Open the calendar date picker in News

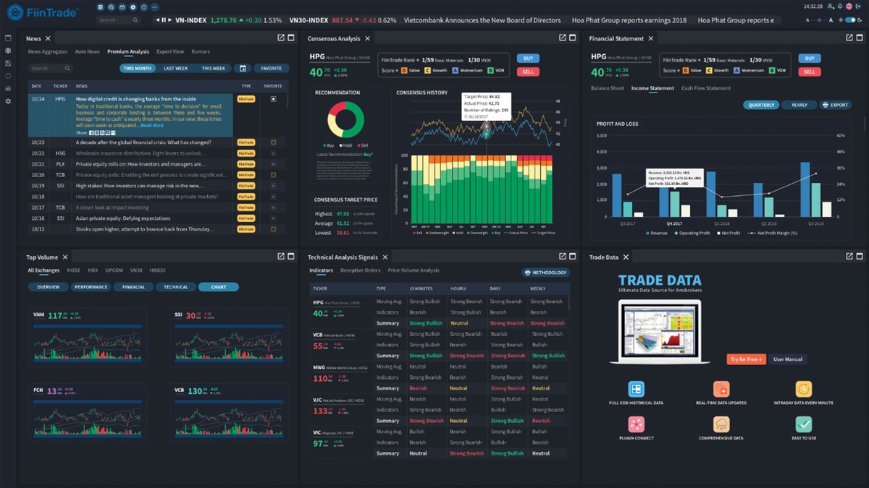(243, 69)
